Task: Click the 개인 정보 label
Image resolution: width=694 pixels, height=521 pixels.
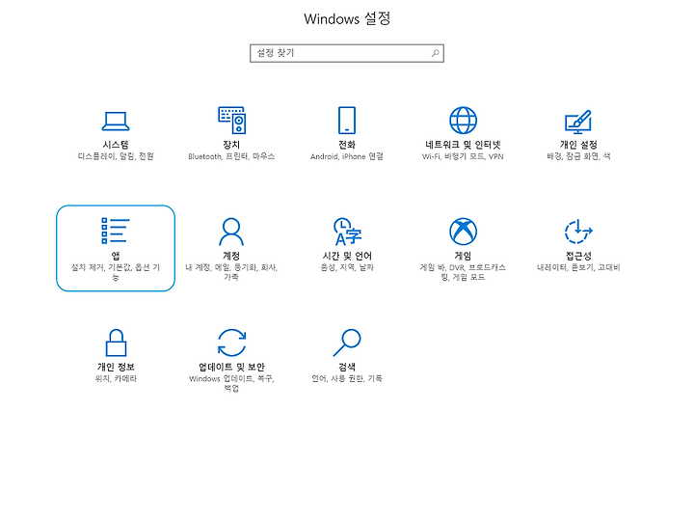Action: pyautogui.click(x=116, y=368)
